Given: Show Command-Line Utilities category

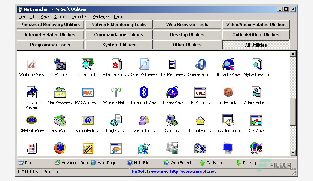Looking at the screenshot, I should point(119,35).
